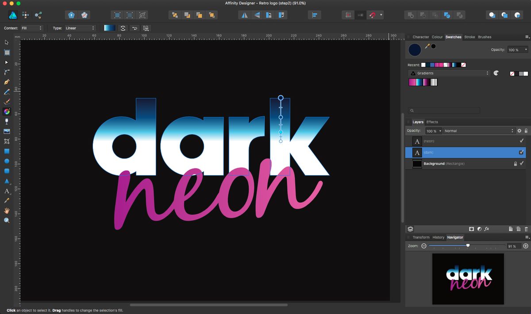Open the Type: Linear gradient dropdown
Screen dimensions: 531x314
click(80, 27)
